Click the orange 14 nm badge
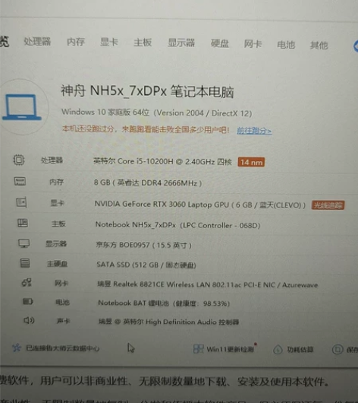 [251, 162]
